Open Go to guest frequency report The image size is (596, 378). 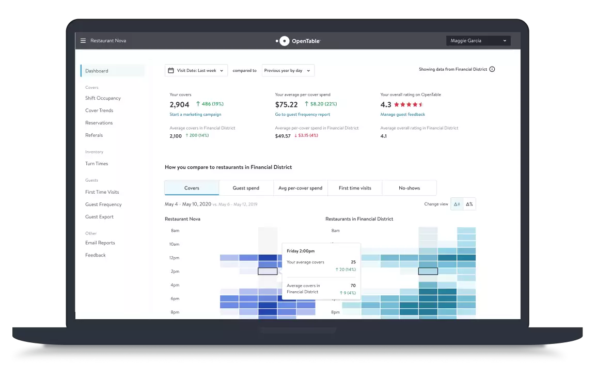[x=303, y=115]
